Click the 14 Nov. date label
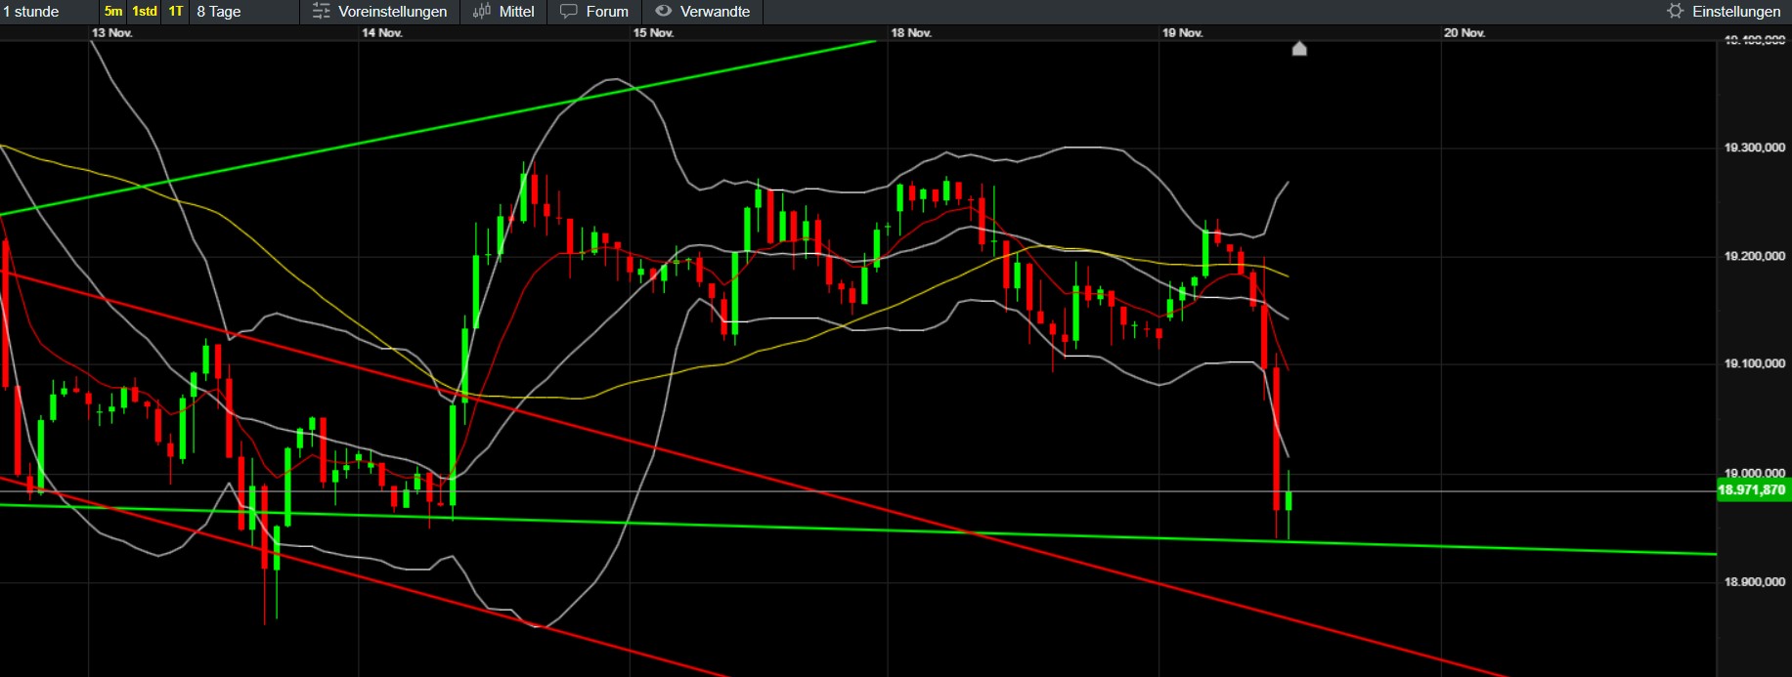1792x677 pixels. coord(382,33)
